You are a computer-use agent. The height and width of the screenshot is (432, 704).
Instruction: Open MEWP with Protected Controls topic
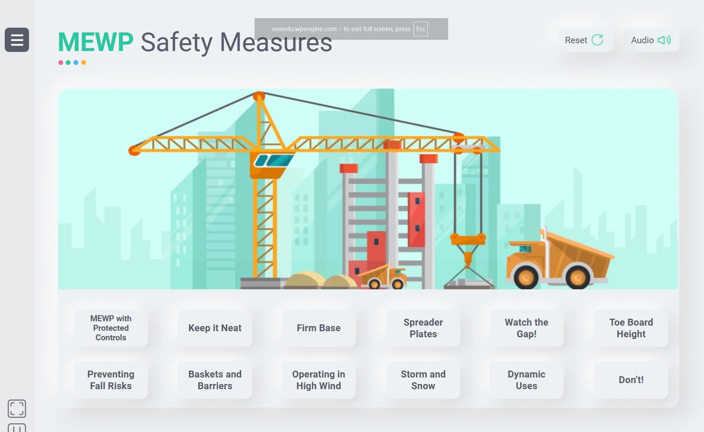[x=111, y=328]
